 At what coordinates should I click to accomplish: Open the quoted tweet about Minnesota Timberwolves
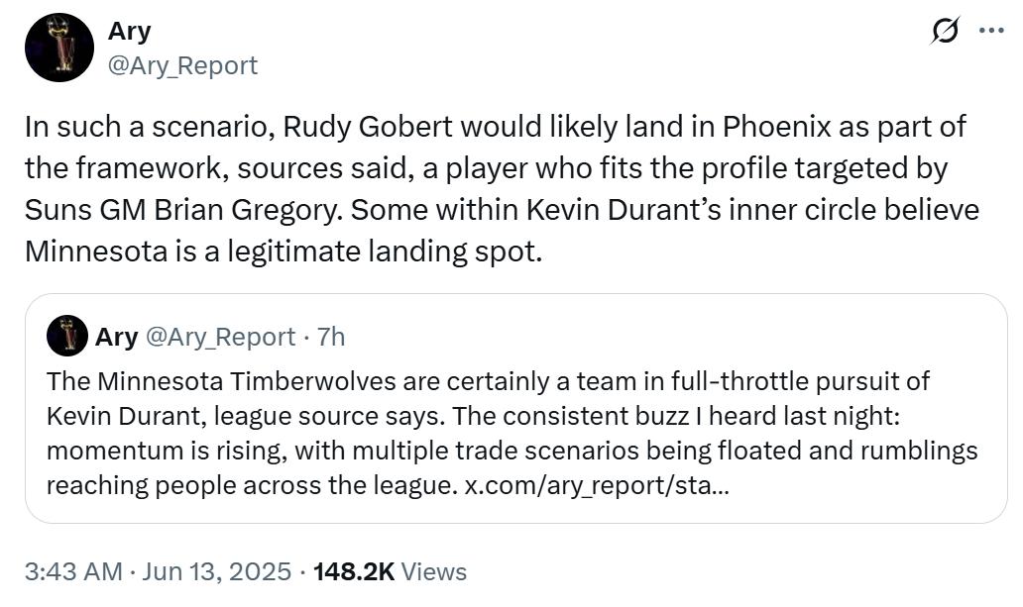pyautogui.click(x=516, y=408)
